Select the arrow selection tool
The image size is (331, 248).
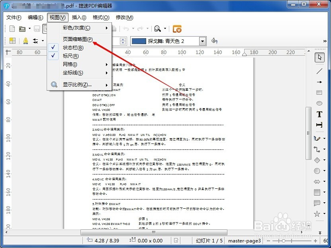pyautogui.click(x=319, y=57)
